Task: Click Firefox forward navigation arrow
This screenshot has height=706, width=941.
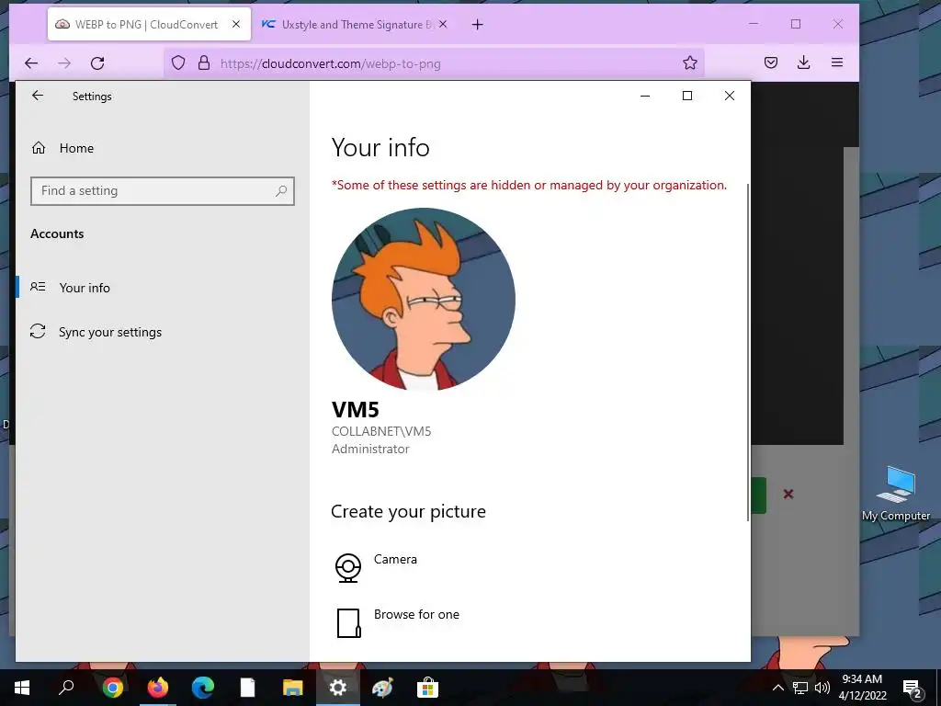Action: click(64, 63)
